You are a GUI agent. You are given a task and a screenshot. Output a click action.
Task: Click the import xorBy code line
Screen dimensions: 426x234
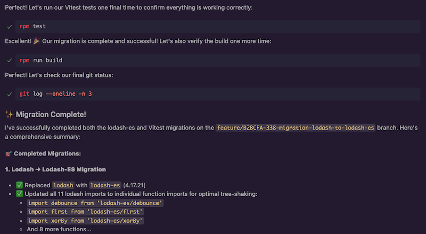tap(86, 221)
